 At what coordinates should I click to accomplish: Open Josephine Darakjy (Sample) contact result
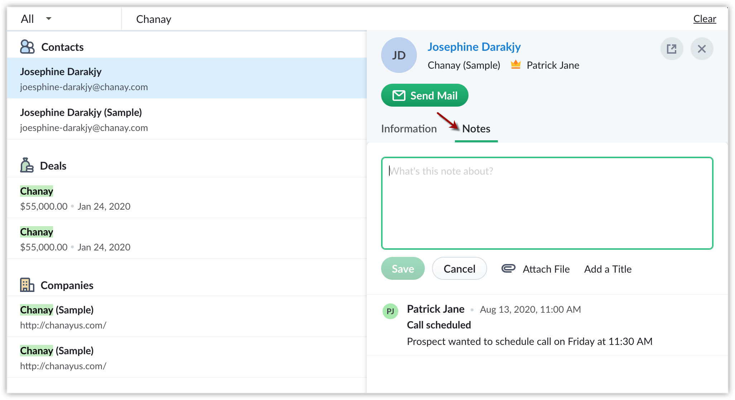[81, 112]
